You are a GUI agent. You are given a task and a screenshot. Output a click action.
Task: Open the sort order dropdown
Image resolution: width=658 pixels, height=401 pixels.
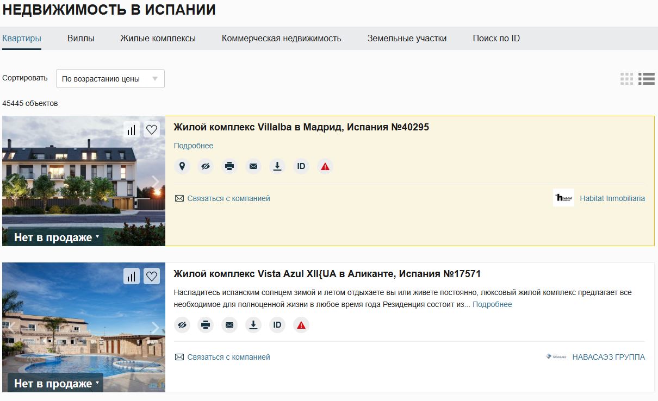click(110, 79)
